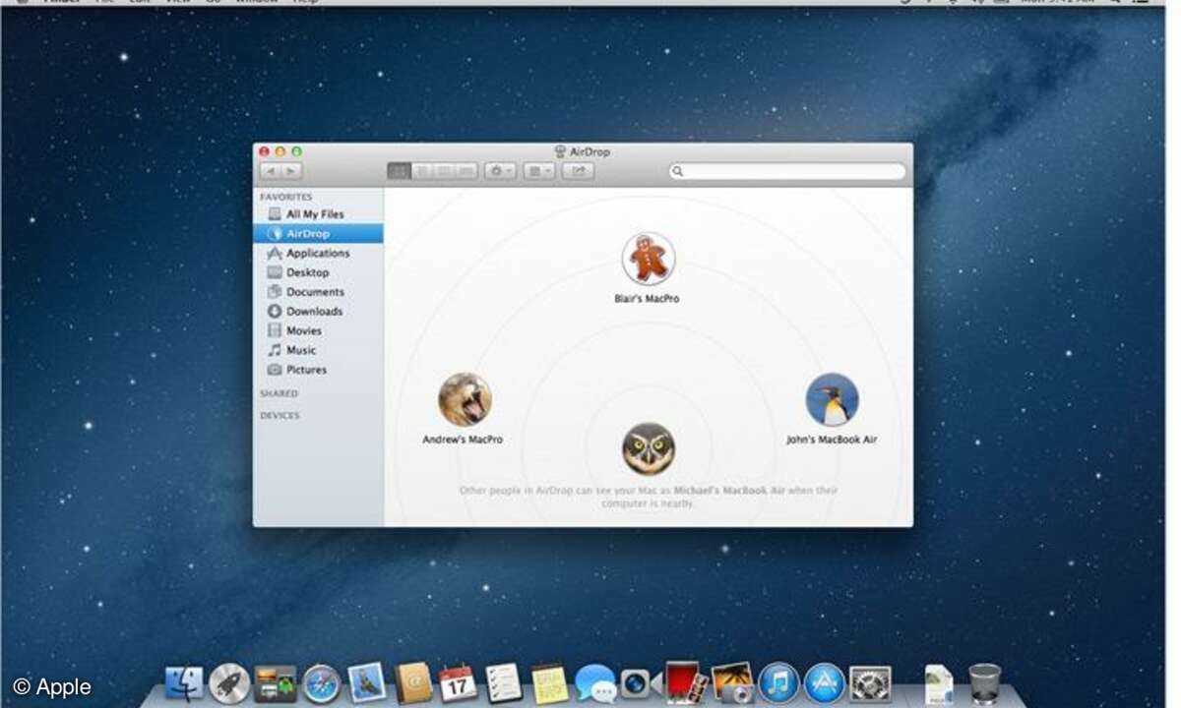Select Andrew's MacPro lion avatar

465,399
